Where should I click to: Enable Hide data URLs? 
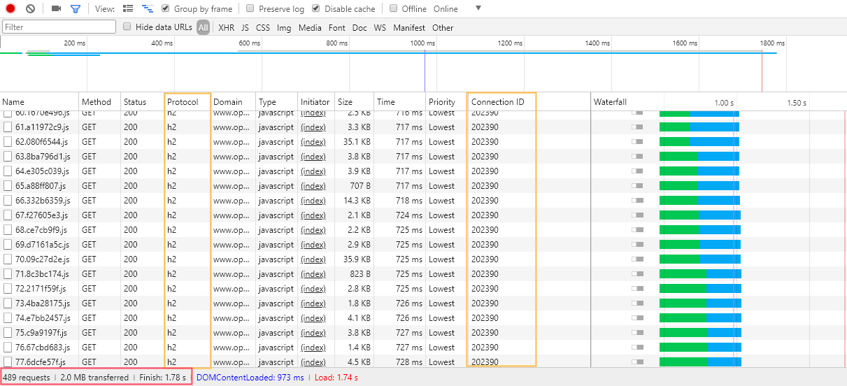(x=127, y=27)
